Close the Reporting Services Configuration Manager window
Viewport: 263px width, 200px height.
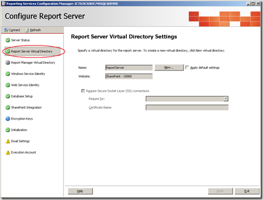pos(258,3)
